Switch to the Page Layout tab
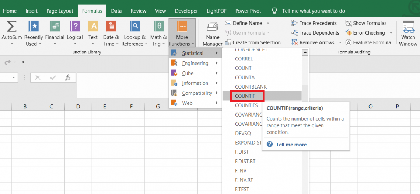Image resolution: width=420 pixels, height=194 pixels. (x=60, y=11)
